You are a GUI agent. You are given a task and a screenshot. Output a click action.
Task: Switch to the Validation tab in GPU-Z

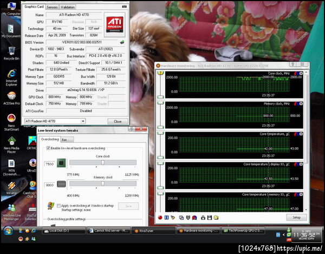click(x=68, y=7)
